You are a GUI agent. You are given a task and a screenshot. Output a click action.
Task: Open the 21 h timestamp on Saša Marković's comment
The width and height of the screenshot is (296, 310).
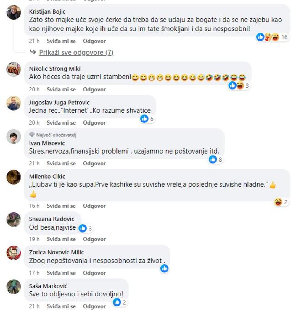coord(34,306)
